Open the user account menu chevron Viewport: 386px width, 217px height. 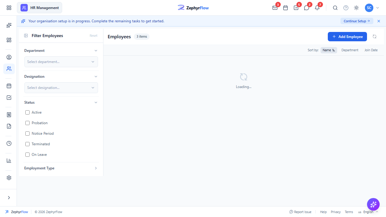pos(378,8)
